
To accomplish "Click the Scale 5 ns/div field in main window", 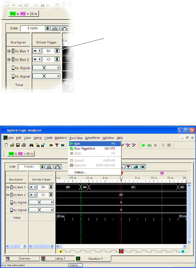I will (x=29, y=167).
